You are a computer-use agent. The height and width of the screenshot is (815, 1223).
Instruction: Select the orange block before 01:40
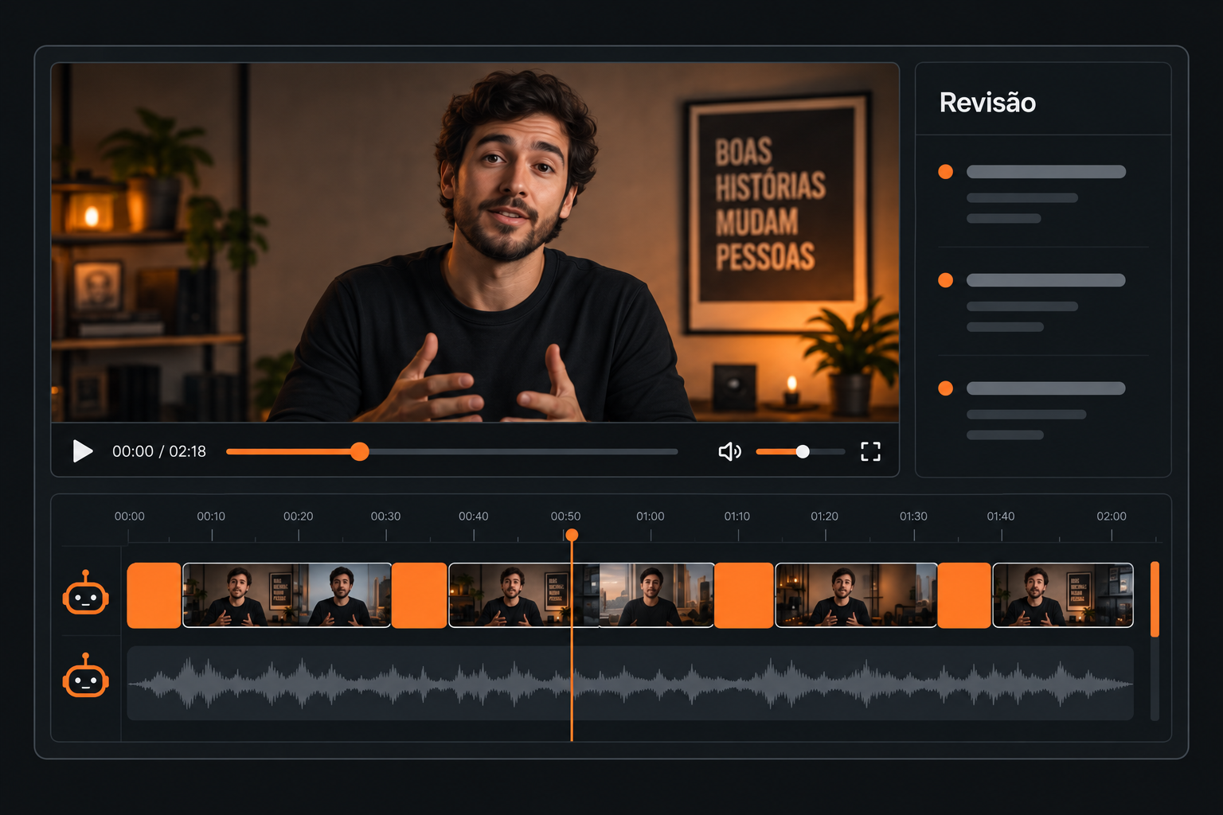coord(964,595)
